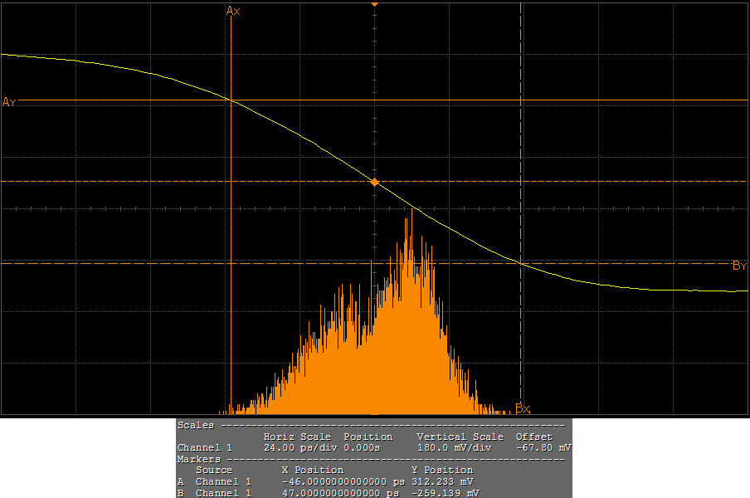Click marker A X position value -46 ps

(x=342, y=481)
